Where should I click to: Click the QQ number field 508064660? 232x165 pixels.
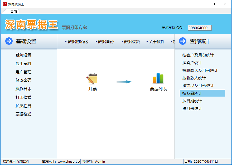point(200,28)
